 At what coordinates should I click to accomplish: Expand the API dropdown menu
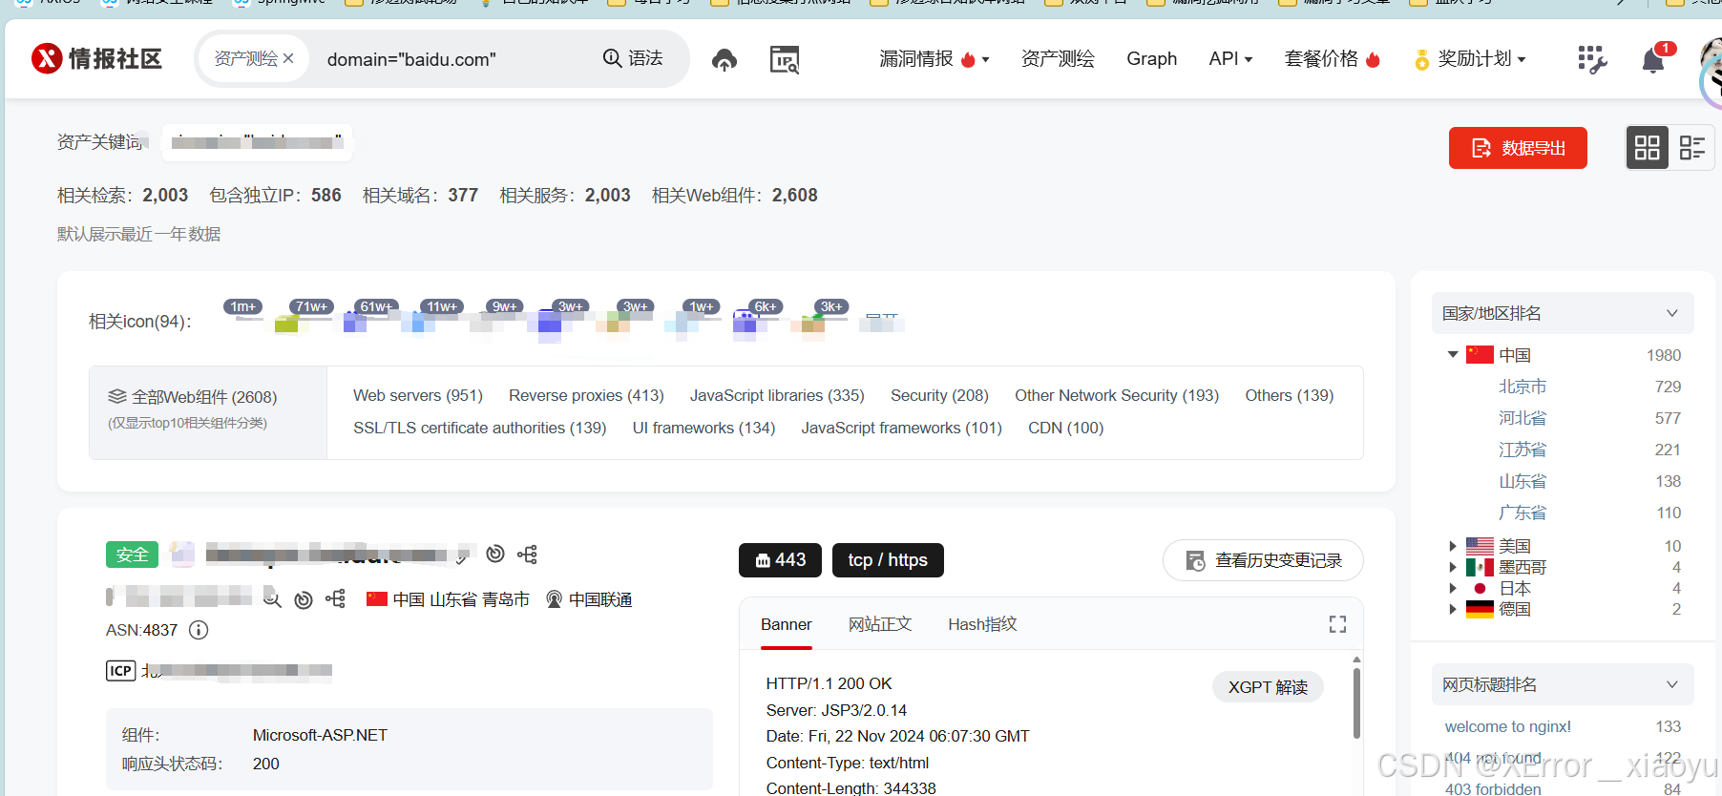point(1230,59)
